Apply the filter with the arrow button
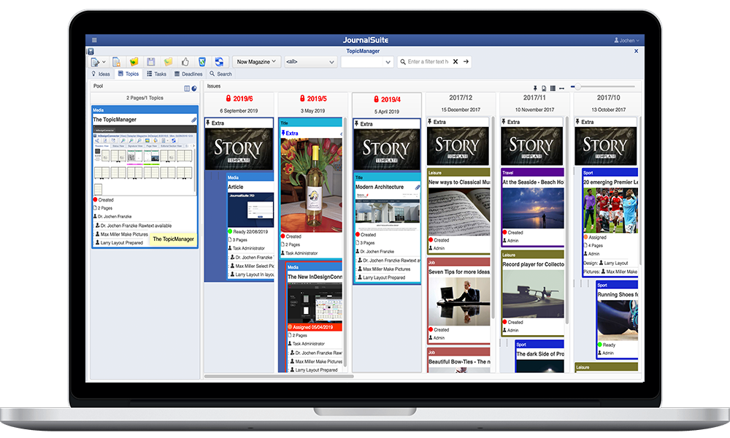The width and height of the screenshot is (730, 438). pos(466,62)
